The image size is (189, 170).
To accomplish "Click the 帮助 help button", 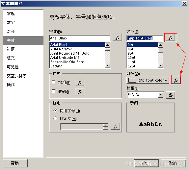I will (15, 163).
